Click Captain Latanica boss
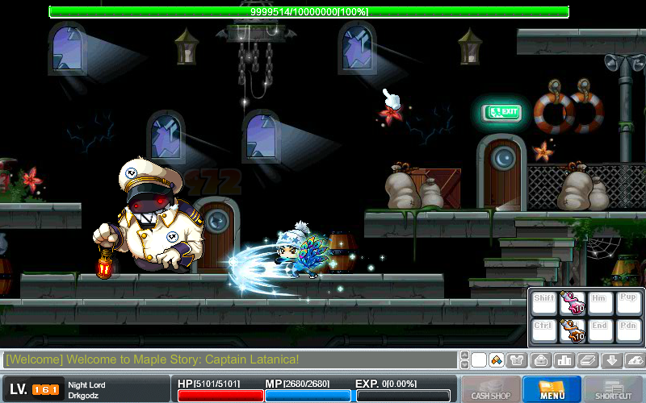Screen dimensions: 646x403 (149, 216)
